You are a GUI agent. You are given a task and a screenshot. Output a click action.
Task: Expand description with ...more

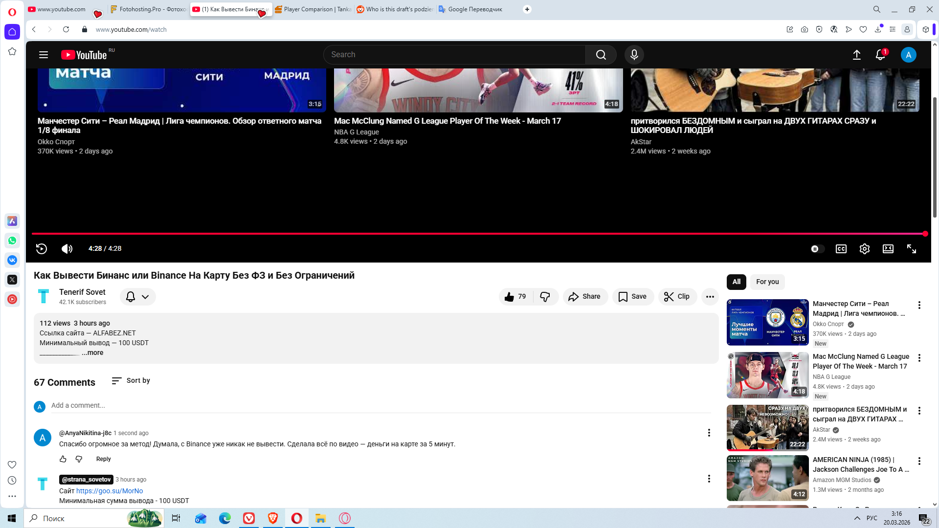coord(92,352)
